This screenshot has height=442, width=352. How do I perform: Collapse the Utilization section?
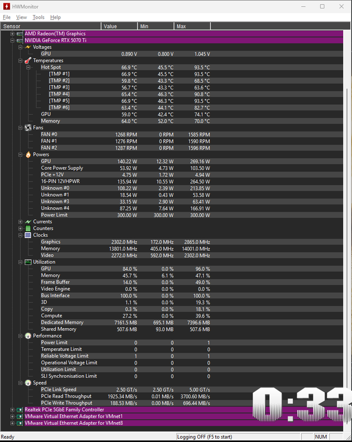(20, 262)
